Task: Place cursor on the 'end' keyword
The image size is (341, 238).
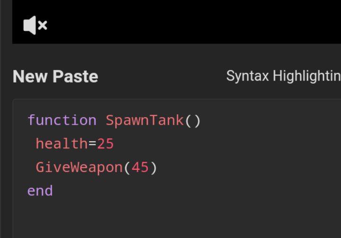Action: (40, 191)
